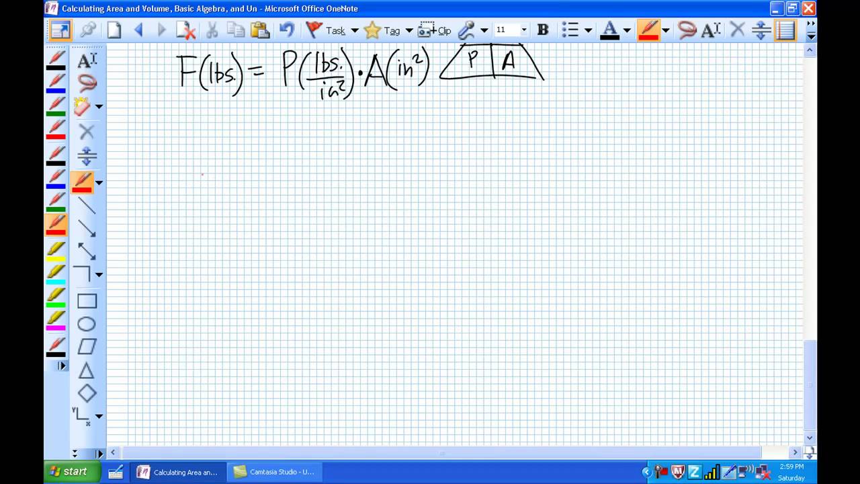Click the McAfee shield tray icon
Image resolution: width=860 pixels, height=484 pixels.
click(679, 473)
